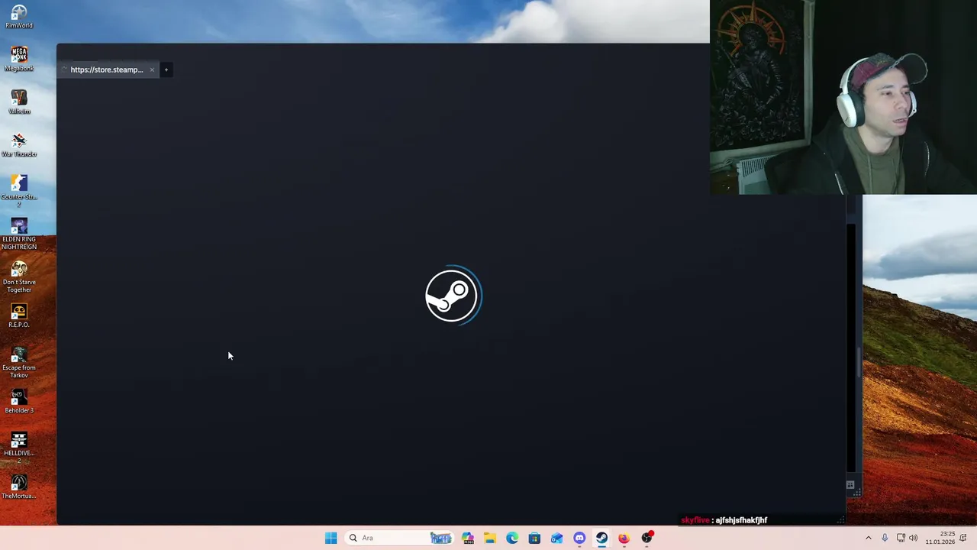Switch to OBS Studio in taskbar

pyautogui.click(x=646, y=538)
